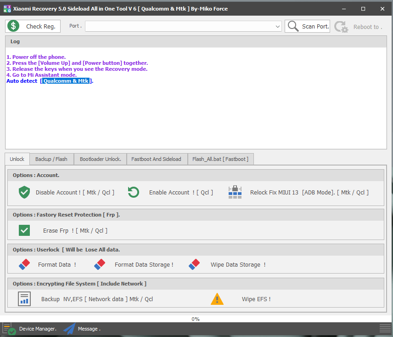Open the Bootloader Unlock tab
This screenshot has height=337, width=393.
click(100, 159)
